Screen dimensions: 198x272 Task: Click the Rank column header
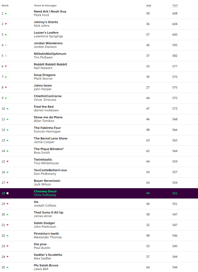pos(5,6)
